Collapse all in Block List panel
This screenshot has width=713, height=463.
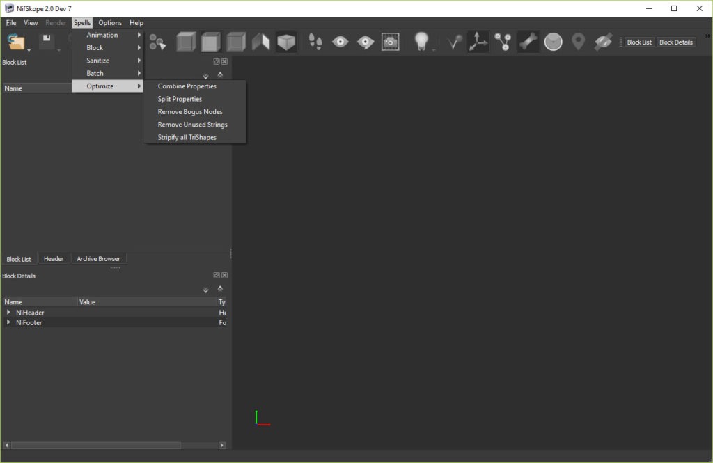pos(220,74)
